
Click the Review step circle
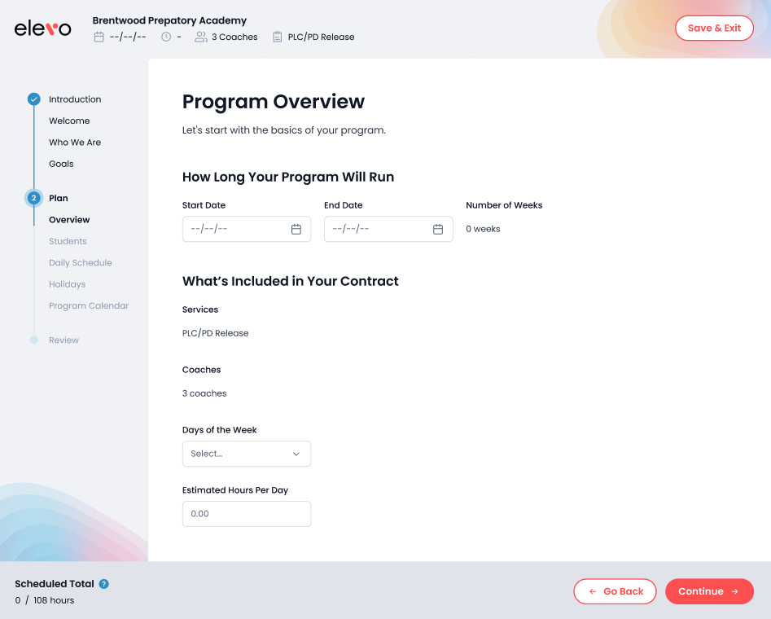click(33, 340)
